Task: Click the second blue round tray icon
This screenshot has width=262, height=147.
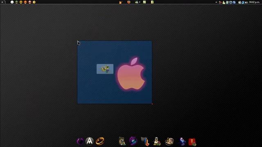Action: pos(234,2)
